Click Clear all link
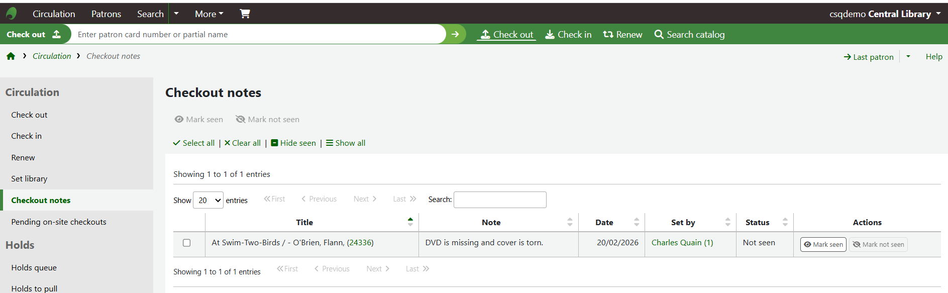The height and width of the screenshot is (293, 948). coord(242,143)
